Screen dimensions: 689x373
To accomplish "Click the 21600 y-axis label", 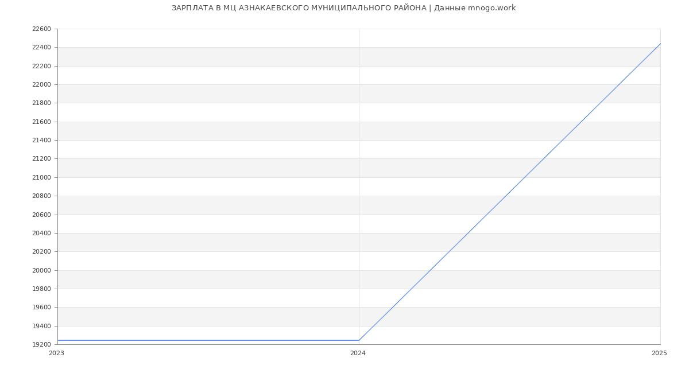I will click(x=41, y=122).
